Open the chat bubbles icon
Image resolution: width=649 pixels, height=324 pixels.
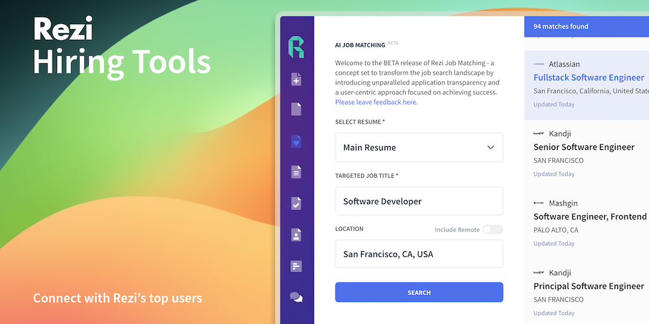click(296, 297)
